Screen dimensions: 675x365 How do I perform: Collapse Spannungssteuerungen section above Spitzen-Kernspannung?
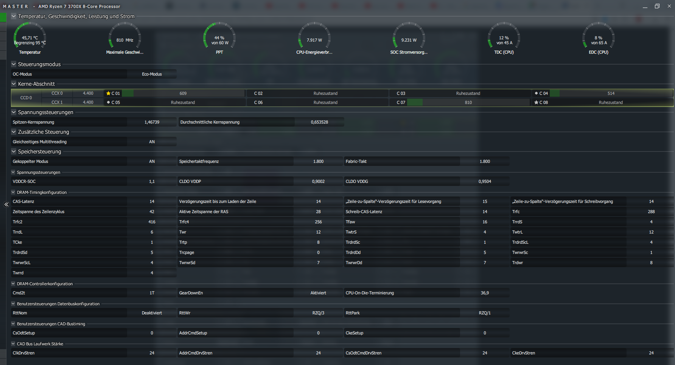(14, 112)
